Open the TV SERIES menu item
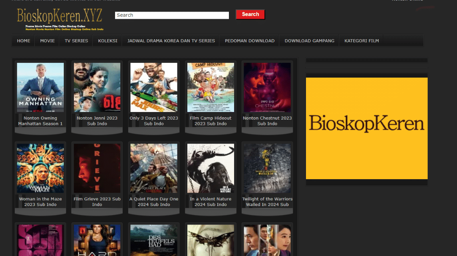The width and height of the screenshot is (457, 256). tap(76, 41)
